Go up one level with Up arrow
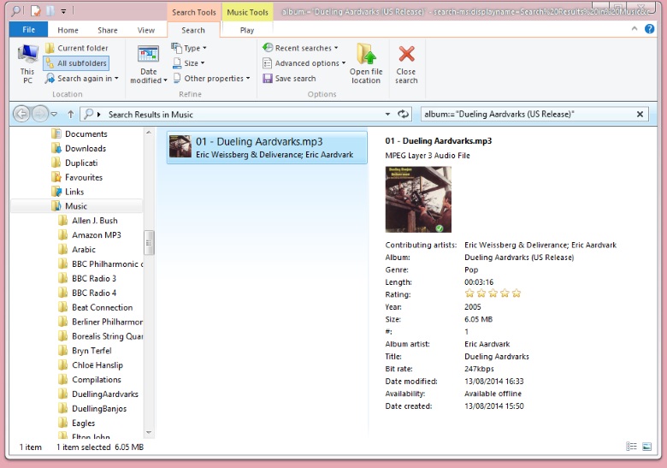 pos(71,114)
